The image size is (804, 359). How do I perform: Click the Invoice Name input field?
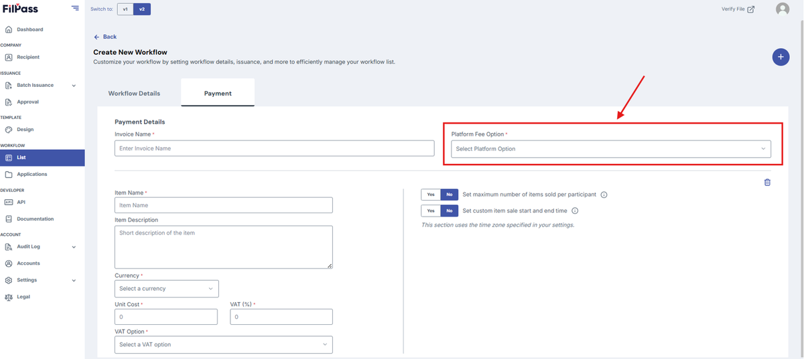(x=274, y=148)
